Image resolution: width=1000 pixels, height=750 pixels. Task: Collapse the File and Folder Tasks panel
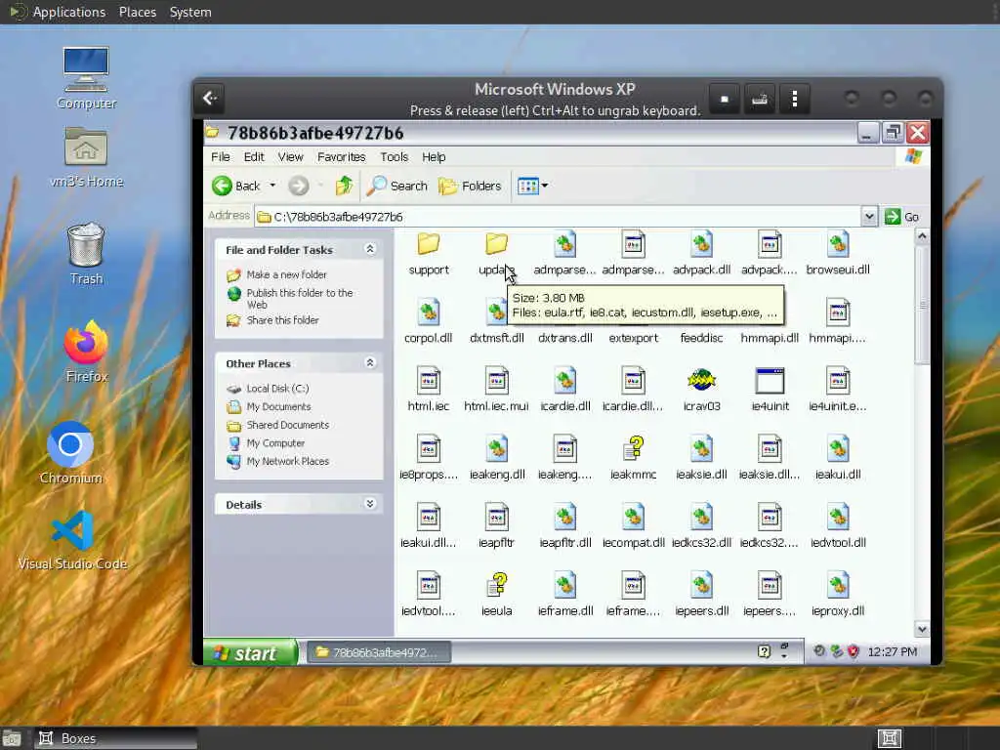[370, 249]
